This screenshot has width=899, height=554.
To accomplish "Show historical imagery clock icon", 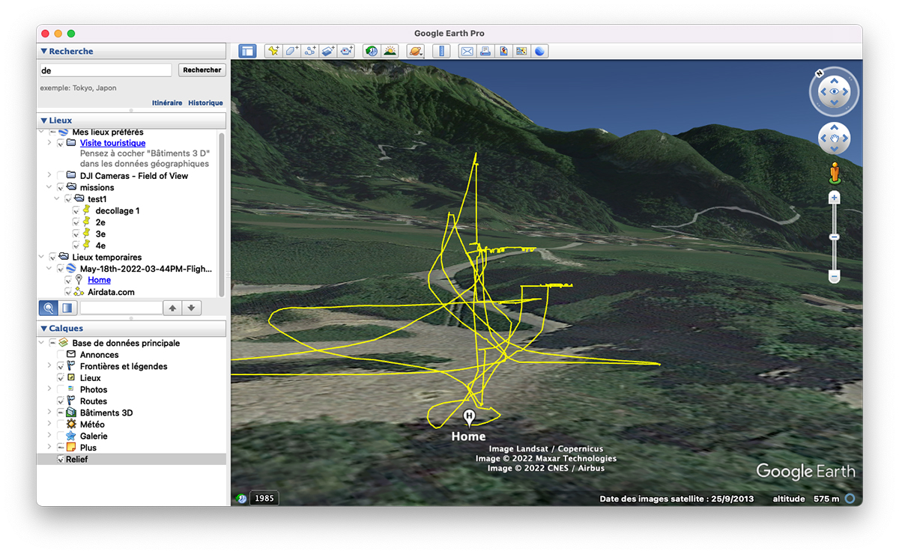I will point(371,51).
